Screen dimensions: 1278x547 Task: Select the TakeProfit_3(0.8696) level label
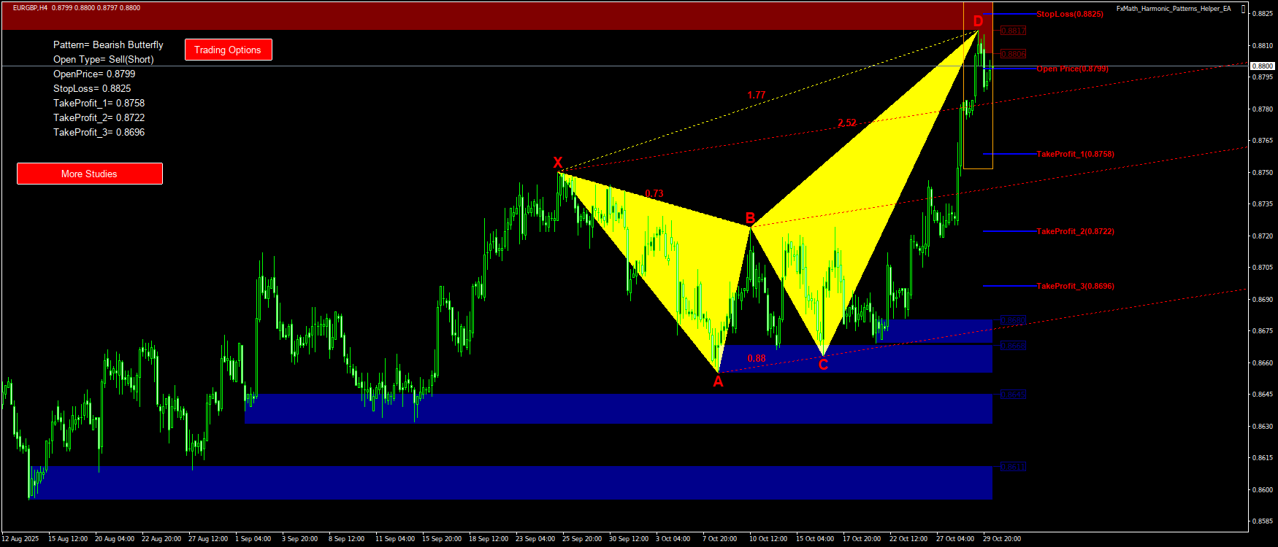[1075, 286]
